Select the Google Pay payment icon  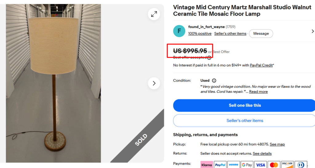click(x=247, y=165)
